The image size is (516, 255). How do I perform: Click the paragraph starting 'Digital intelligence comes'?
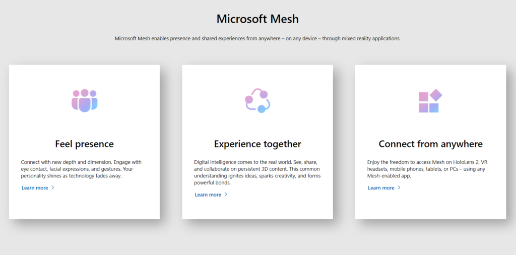(257, 172)
